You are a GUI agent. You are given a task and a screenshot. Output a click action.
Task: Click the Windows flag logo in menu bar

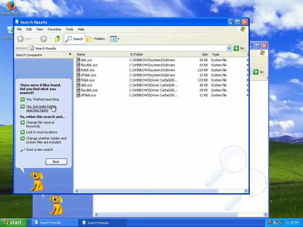(243, 29)
